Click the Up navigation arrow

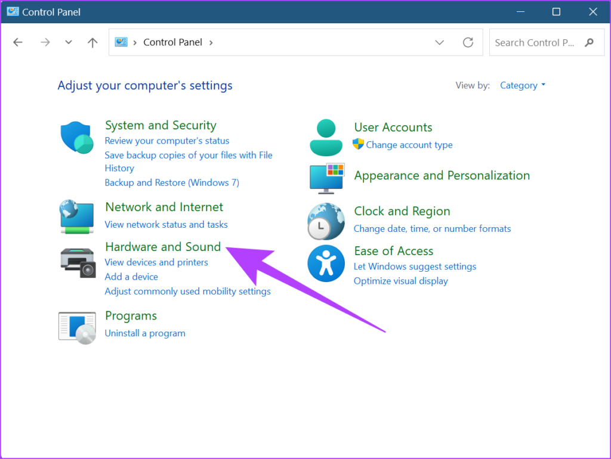tap(92, 42)
